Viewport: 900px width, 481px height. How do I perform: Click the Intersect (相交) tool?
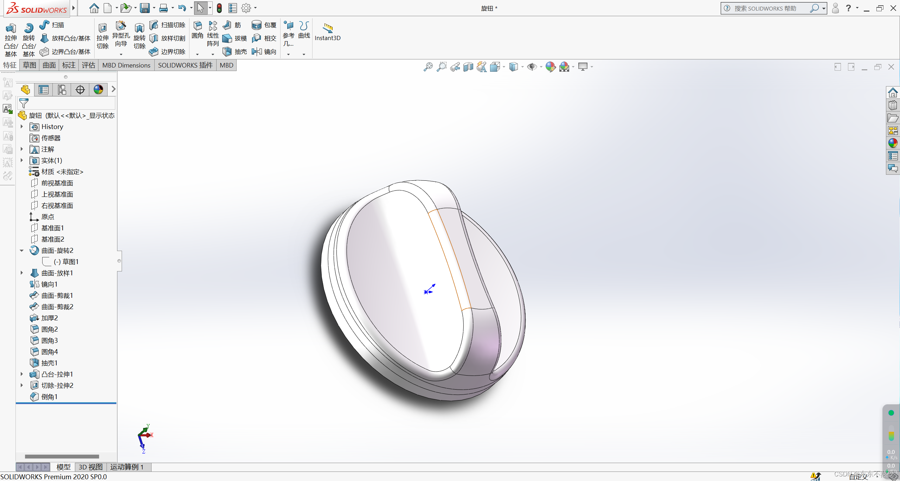pyautogui.click(x=264, y=38)
